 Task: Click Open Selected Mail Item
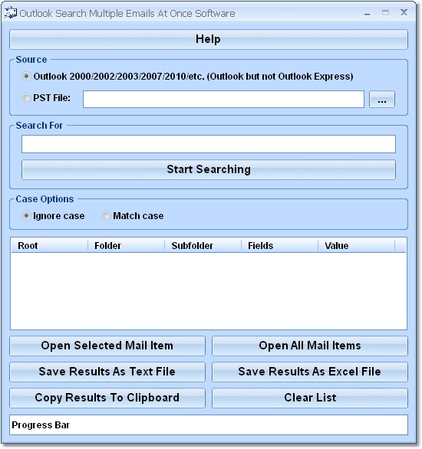[x=107, y=346]
